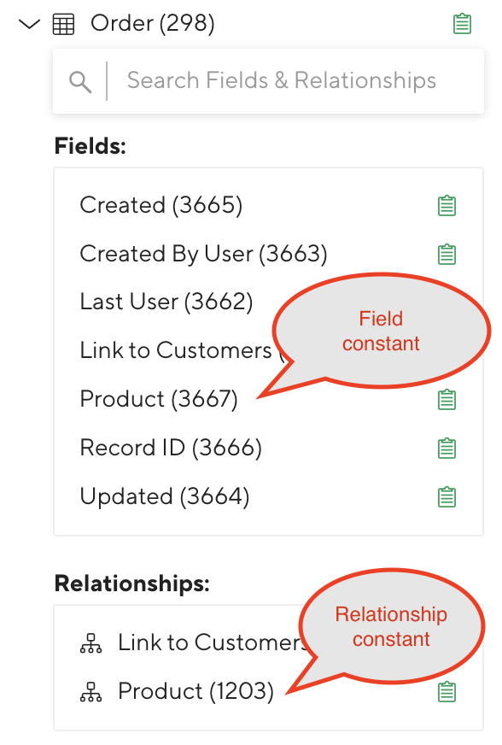Copy the Created By User (3663) constant
The image size is (502, 745).
(447, 254)
